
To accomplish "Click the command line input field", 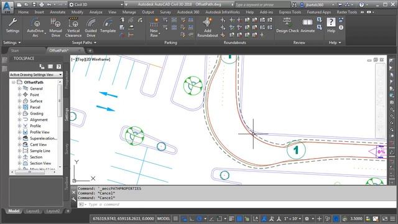I will point(236,205).
